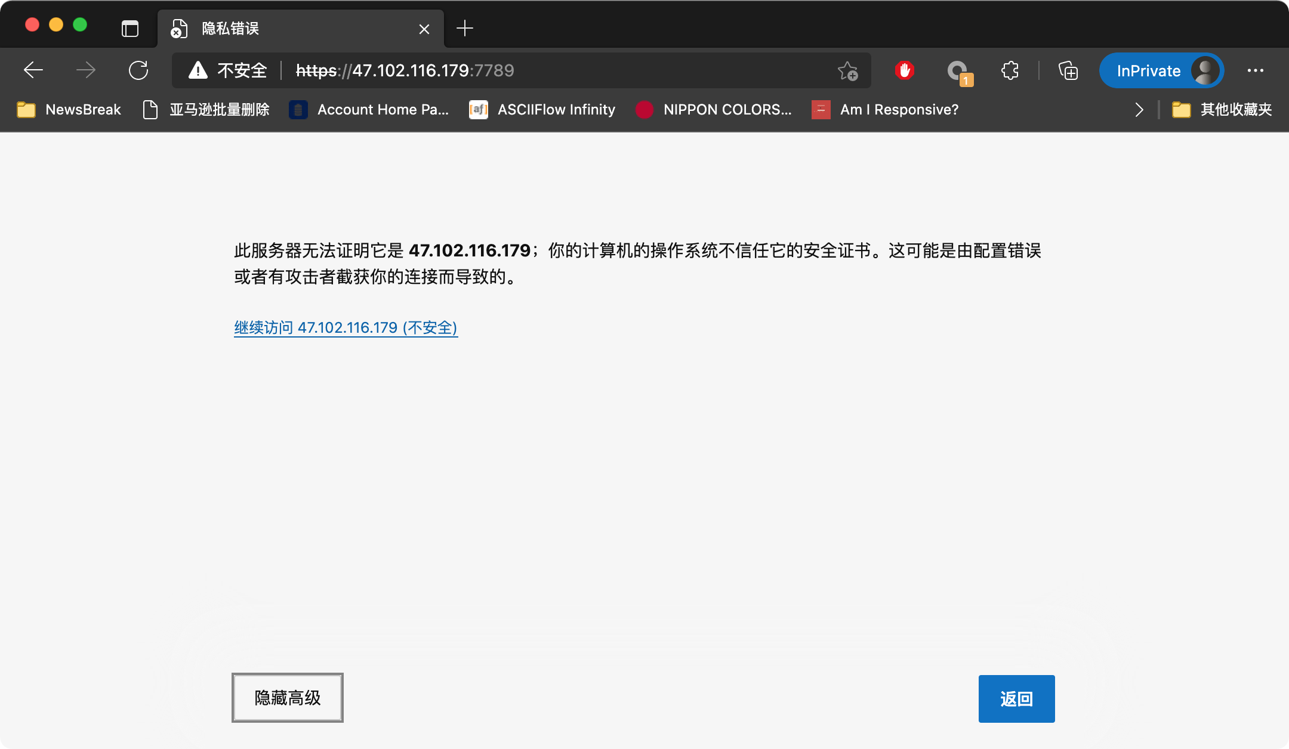The image size is (1289, 749).
Task: Click the browser back arrow
Action: pos(33,70)
